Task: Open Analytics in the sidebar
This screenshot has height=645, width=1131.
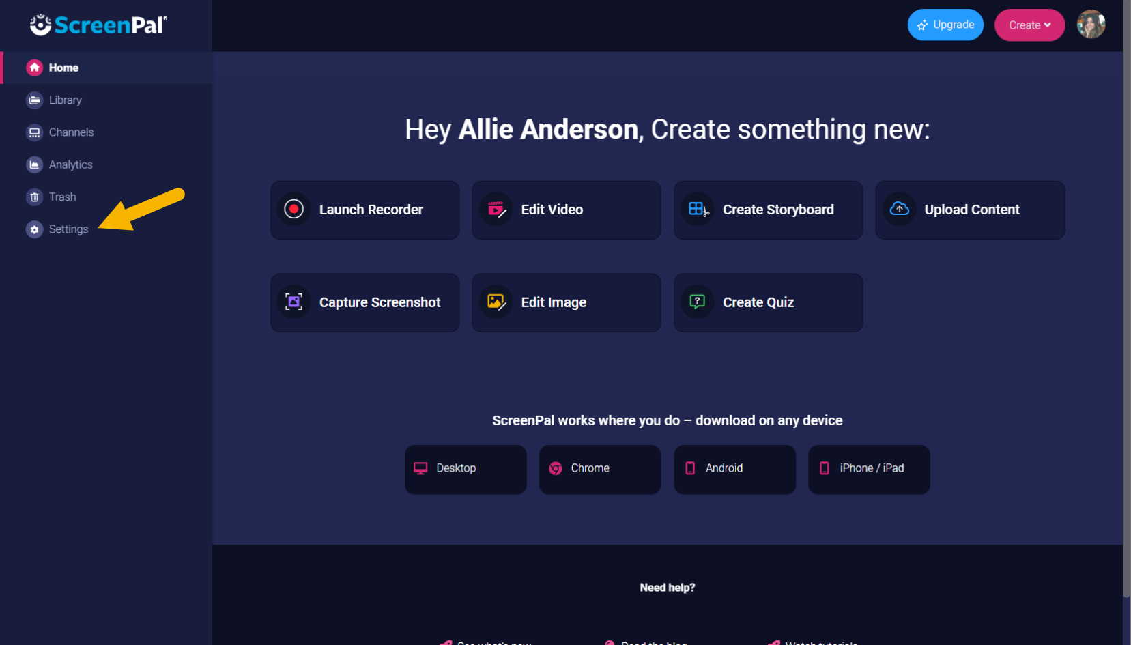Action: click(70, 164)
